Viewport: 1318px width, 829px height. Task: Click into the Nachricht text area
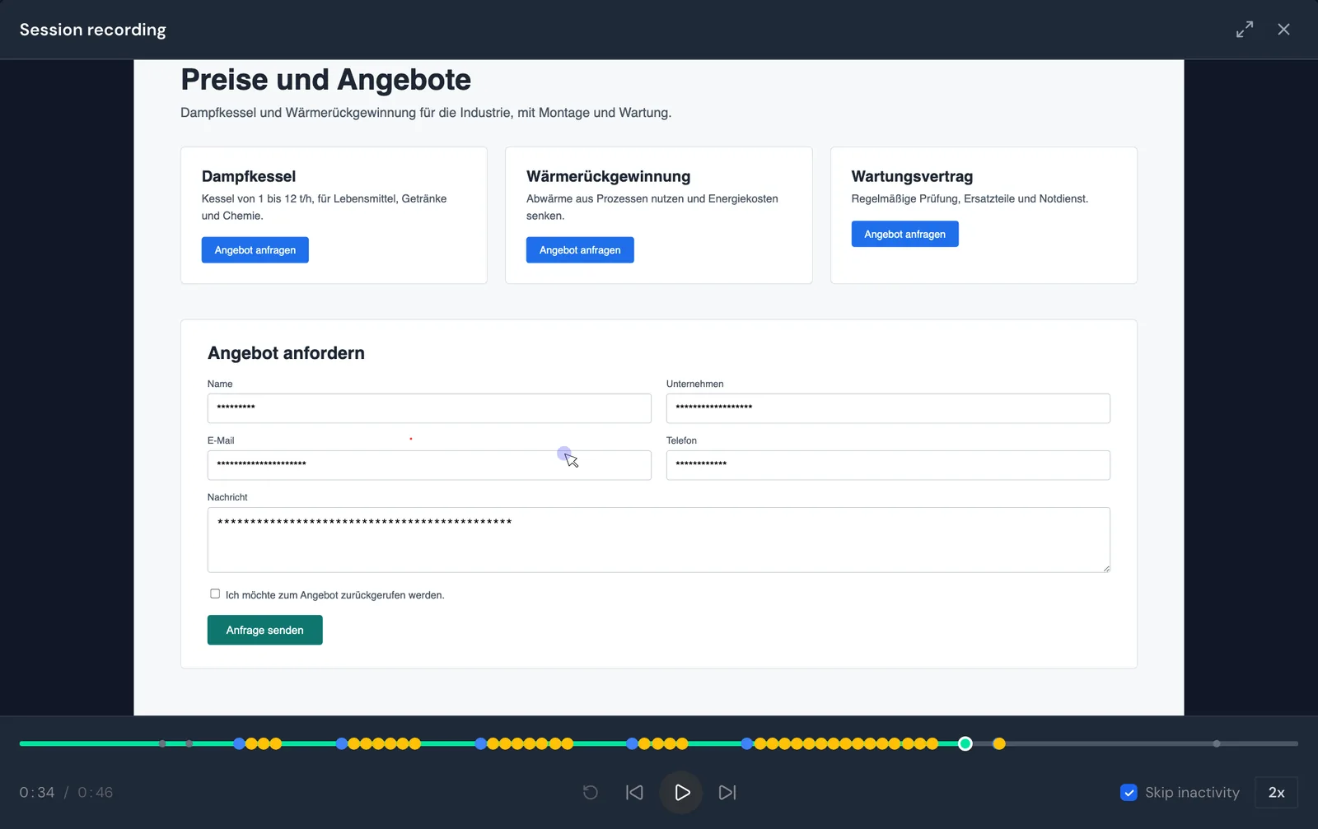(658, 540)
